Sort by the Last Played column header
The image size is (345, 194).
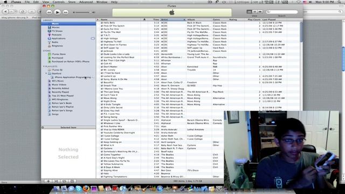pyautogui.click(x=274, y=19)
